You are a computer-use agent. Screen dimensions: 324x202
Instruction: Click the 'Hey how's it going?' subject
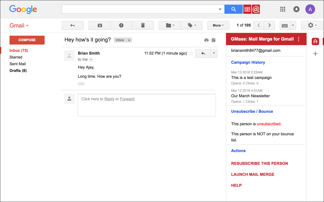point(88,40)
